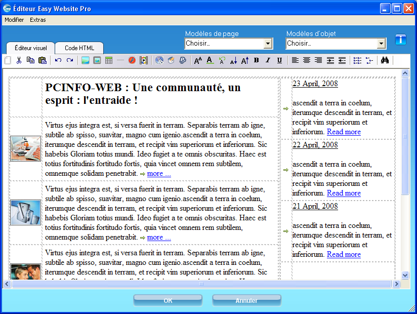Follow the first article's more link

click(x=159, y=174)
